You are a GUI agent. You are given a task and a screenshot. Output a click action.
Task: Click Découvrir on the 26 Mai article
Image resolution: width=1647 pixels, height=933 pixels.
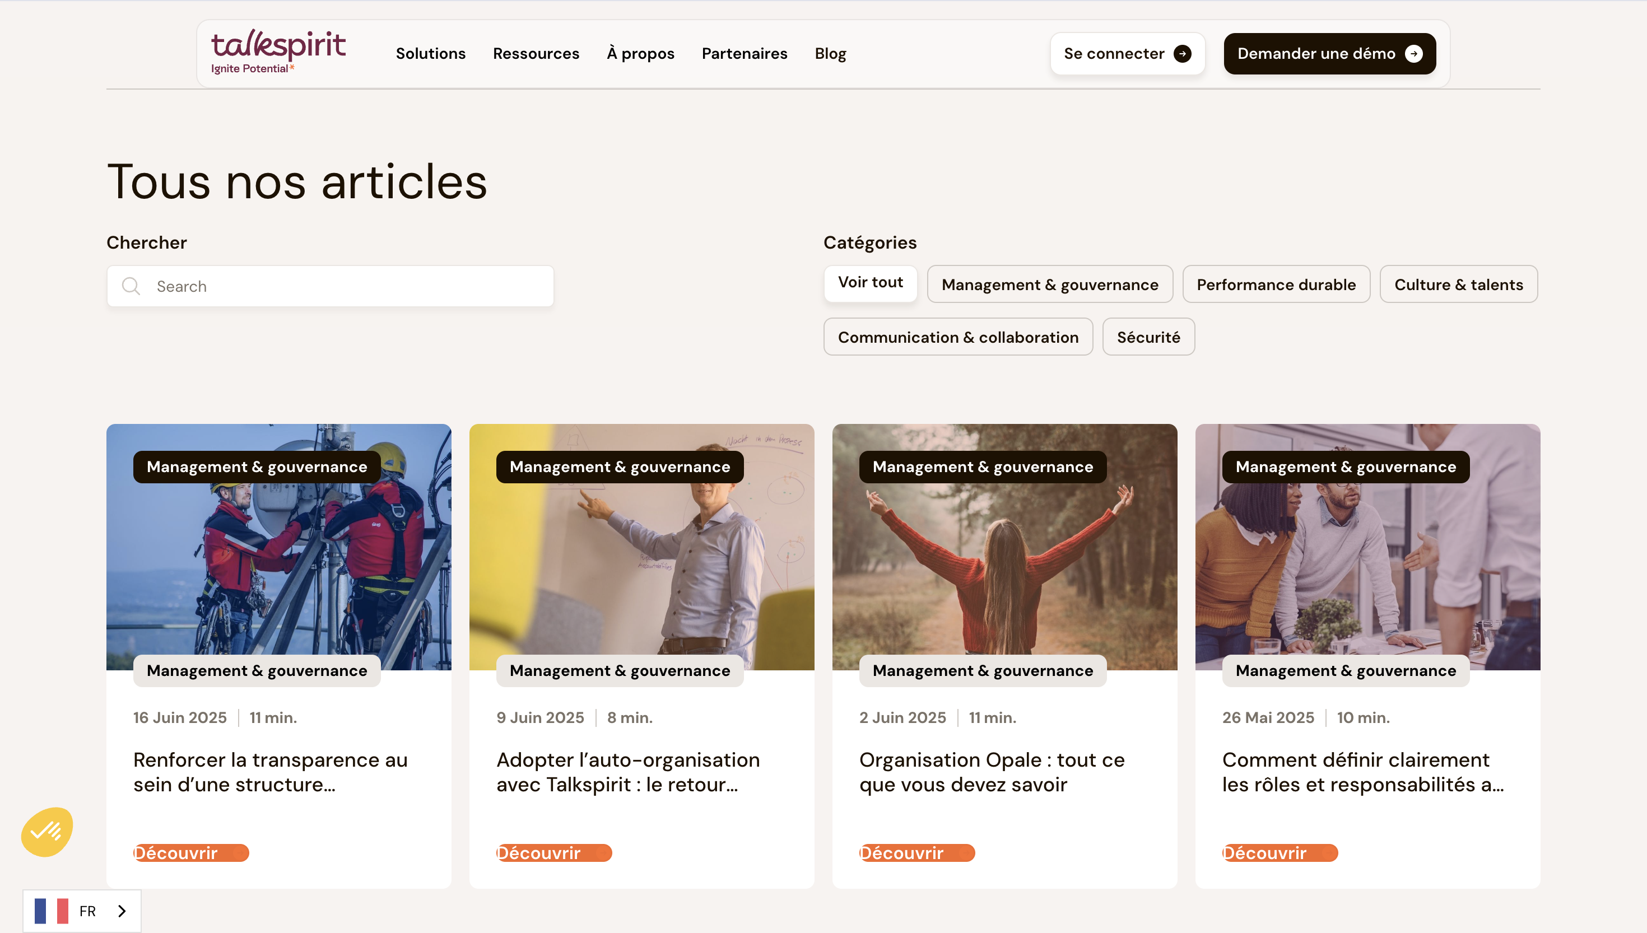(x=1280, y=853)
